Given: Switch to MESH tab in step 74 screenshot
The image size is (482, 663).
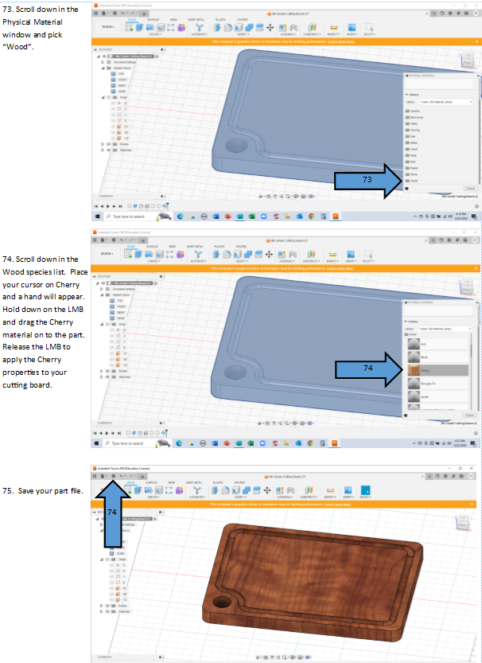Looking at the screenshot, I should pos(173,246).
